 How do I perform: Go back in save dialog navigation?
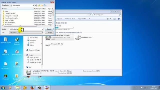click(x=36, y=5)
